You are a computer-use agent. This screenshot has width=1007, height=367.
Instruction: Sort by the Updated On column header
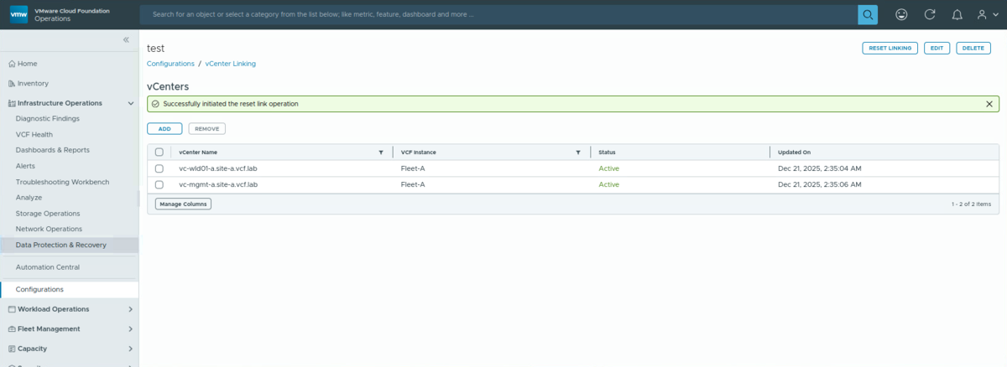pos(794,152)
